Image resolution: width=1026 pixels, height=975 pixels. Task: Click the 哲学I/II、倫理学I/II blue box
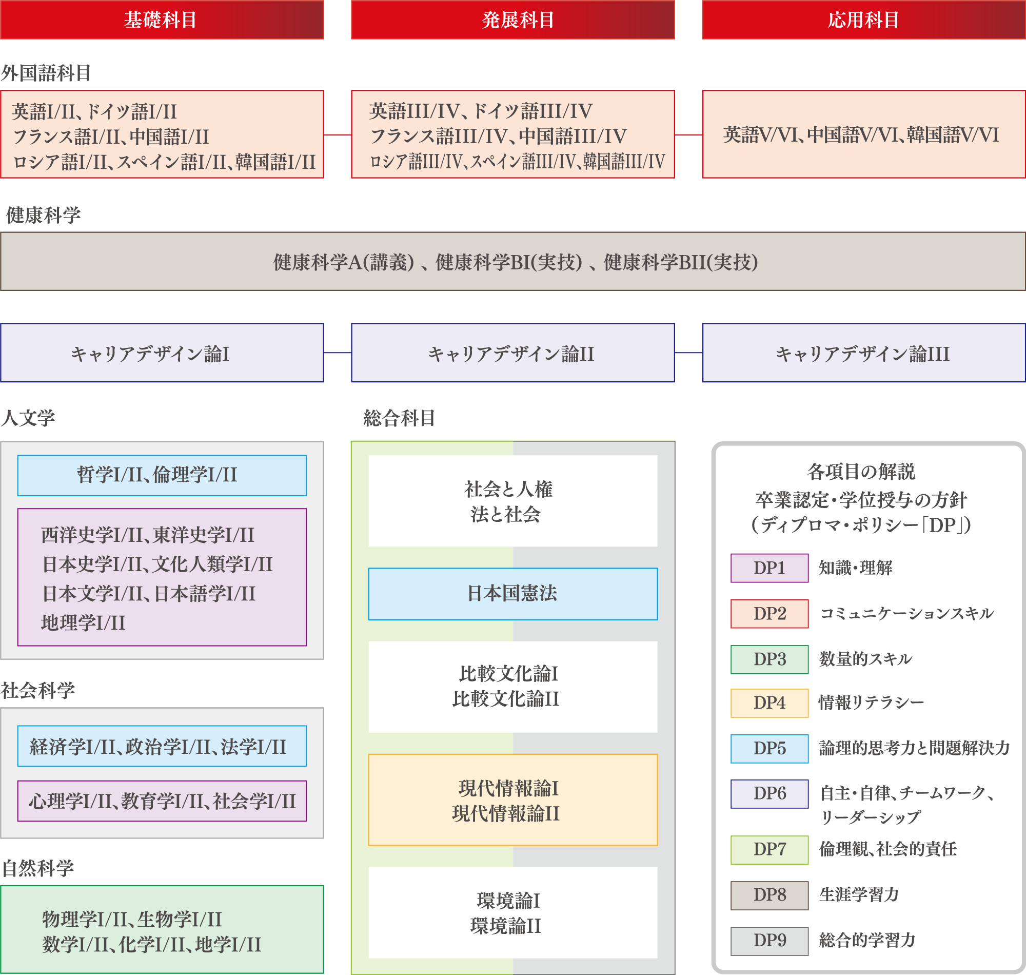(x=162, y=476)
